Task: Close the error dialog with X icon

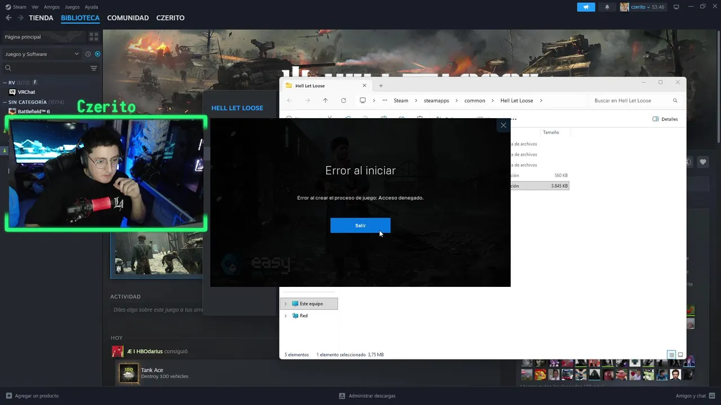Action: click(504, 125)
